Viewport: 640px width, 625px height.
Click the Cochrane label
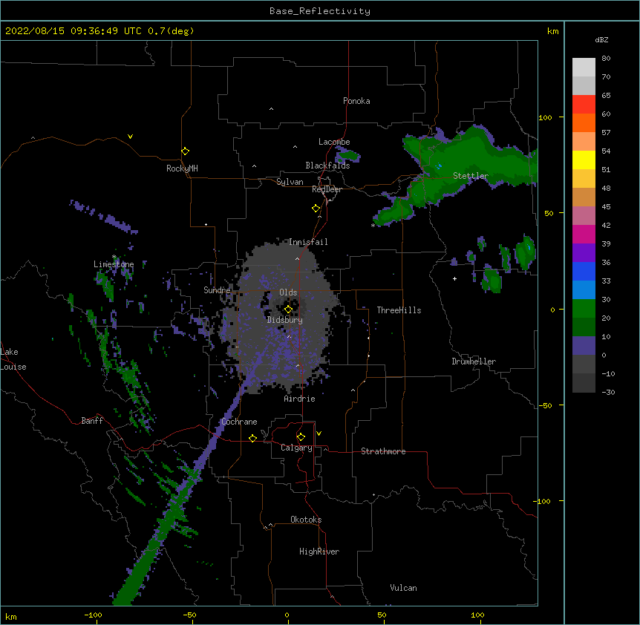(x=239, y=422)
